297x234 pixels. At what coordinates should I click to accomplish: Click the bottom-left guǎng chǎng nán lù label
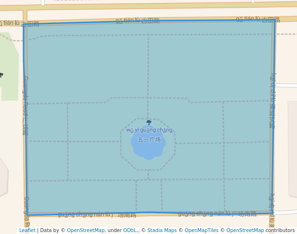(97, 215)
